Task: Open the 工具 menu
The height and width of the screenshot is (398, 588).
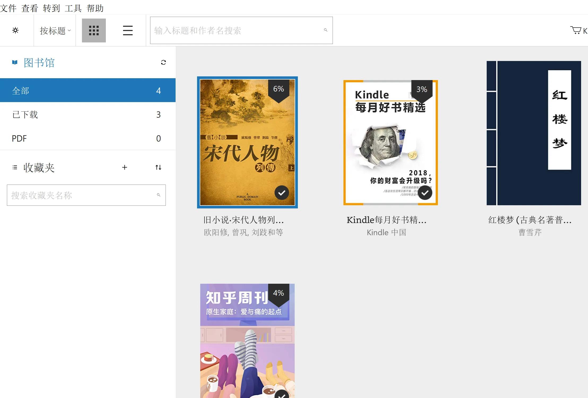Action: pos(73,8)
